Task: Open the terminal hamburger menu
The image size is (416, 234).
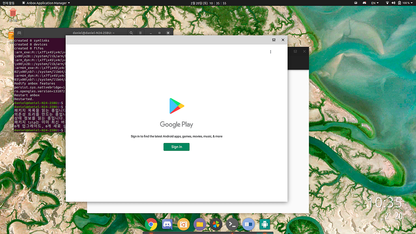Action: coord(140,33)
